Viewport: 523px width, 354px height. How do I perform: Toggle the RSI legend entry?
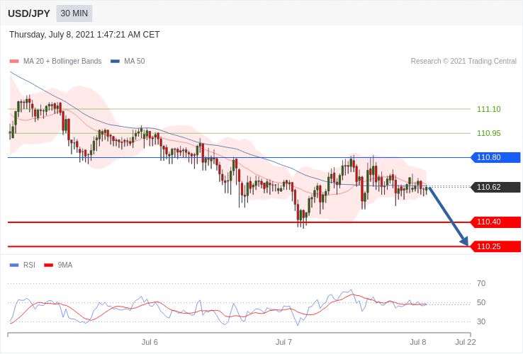tap(23, 265)
